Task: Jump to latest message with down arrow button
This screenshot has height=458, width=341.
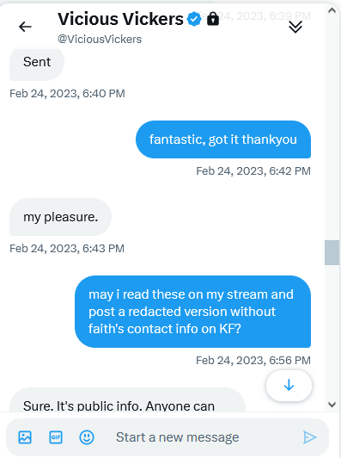Action: [x=289, y=386]
